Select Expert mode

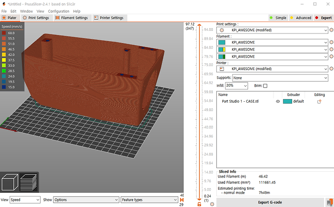(x=324, y=18)
